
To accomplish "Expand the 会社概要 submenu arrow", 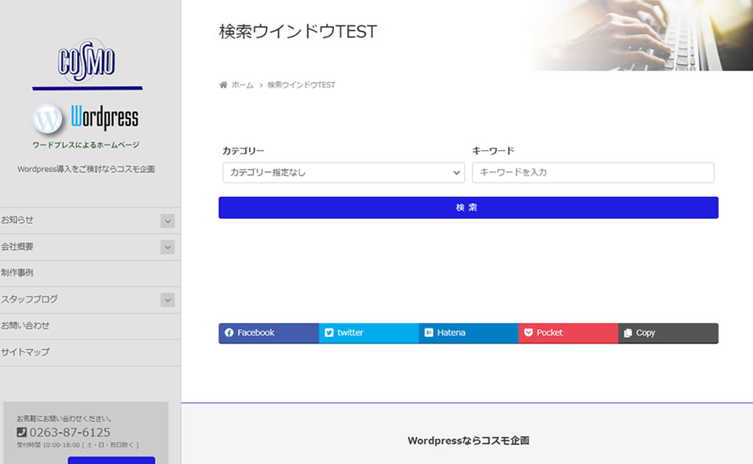I will click(168, 247).
